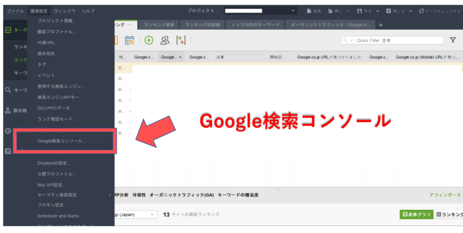Open Dropboxの設定... entry
This screenshot has height=233, width=463.
click(54, 163)
